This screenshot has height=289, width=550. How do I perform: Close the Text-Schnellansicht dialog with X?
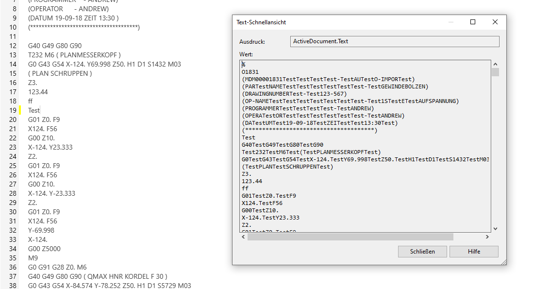coord(495,22)
